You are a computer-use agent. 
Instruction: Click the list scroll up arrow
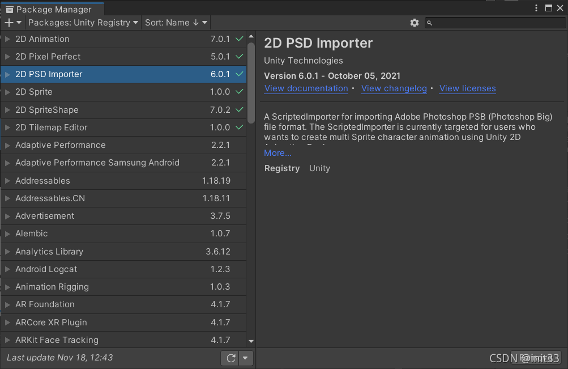[x=251, y=36]
